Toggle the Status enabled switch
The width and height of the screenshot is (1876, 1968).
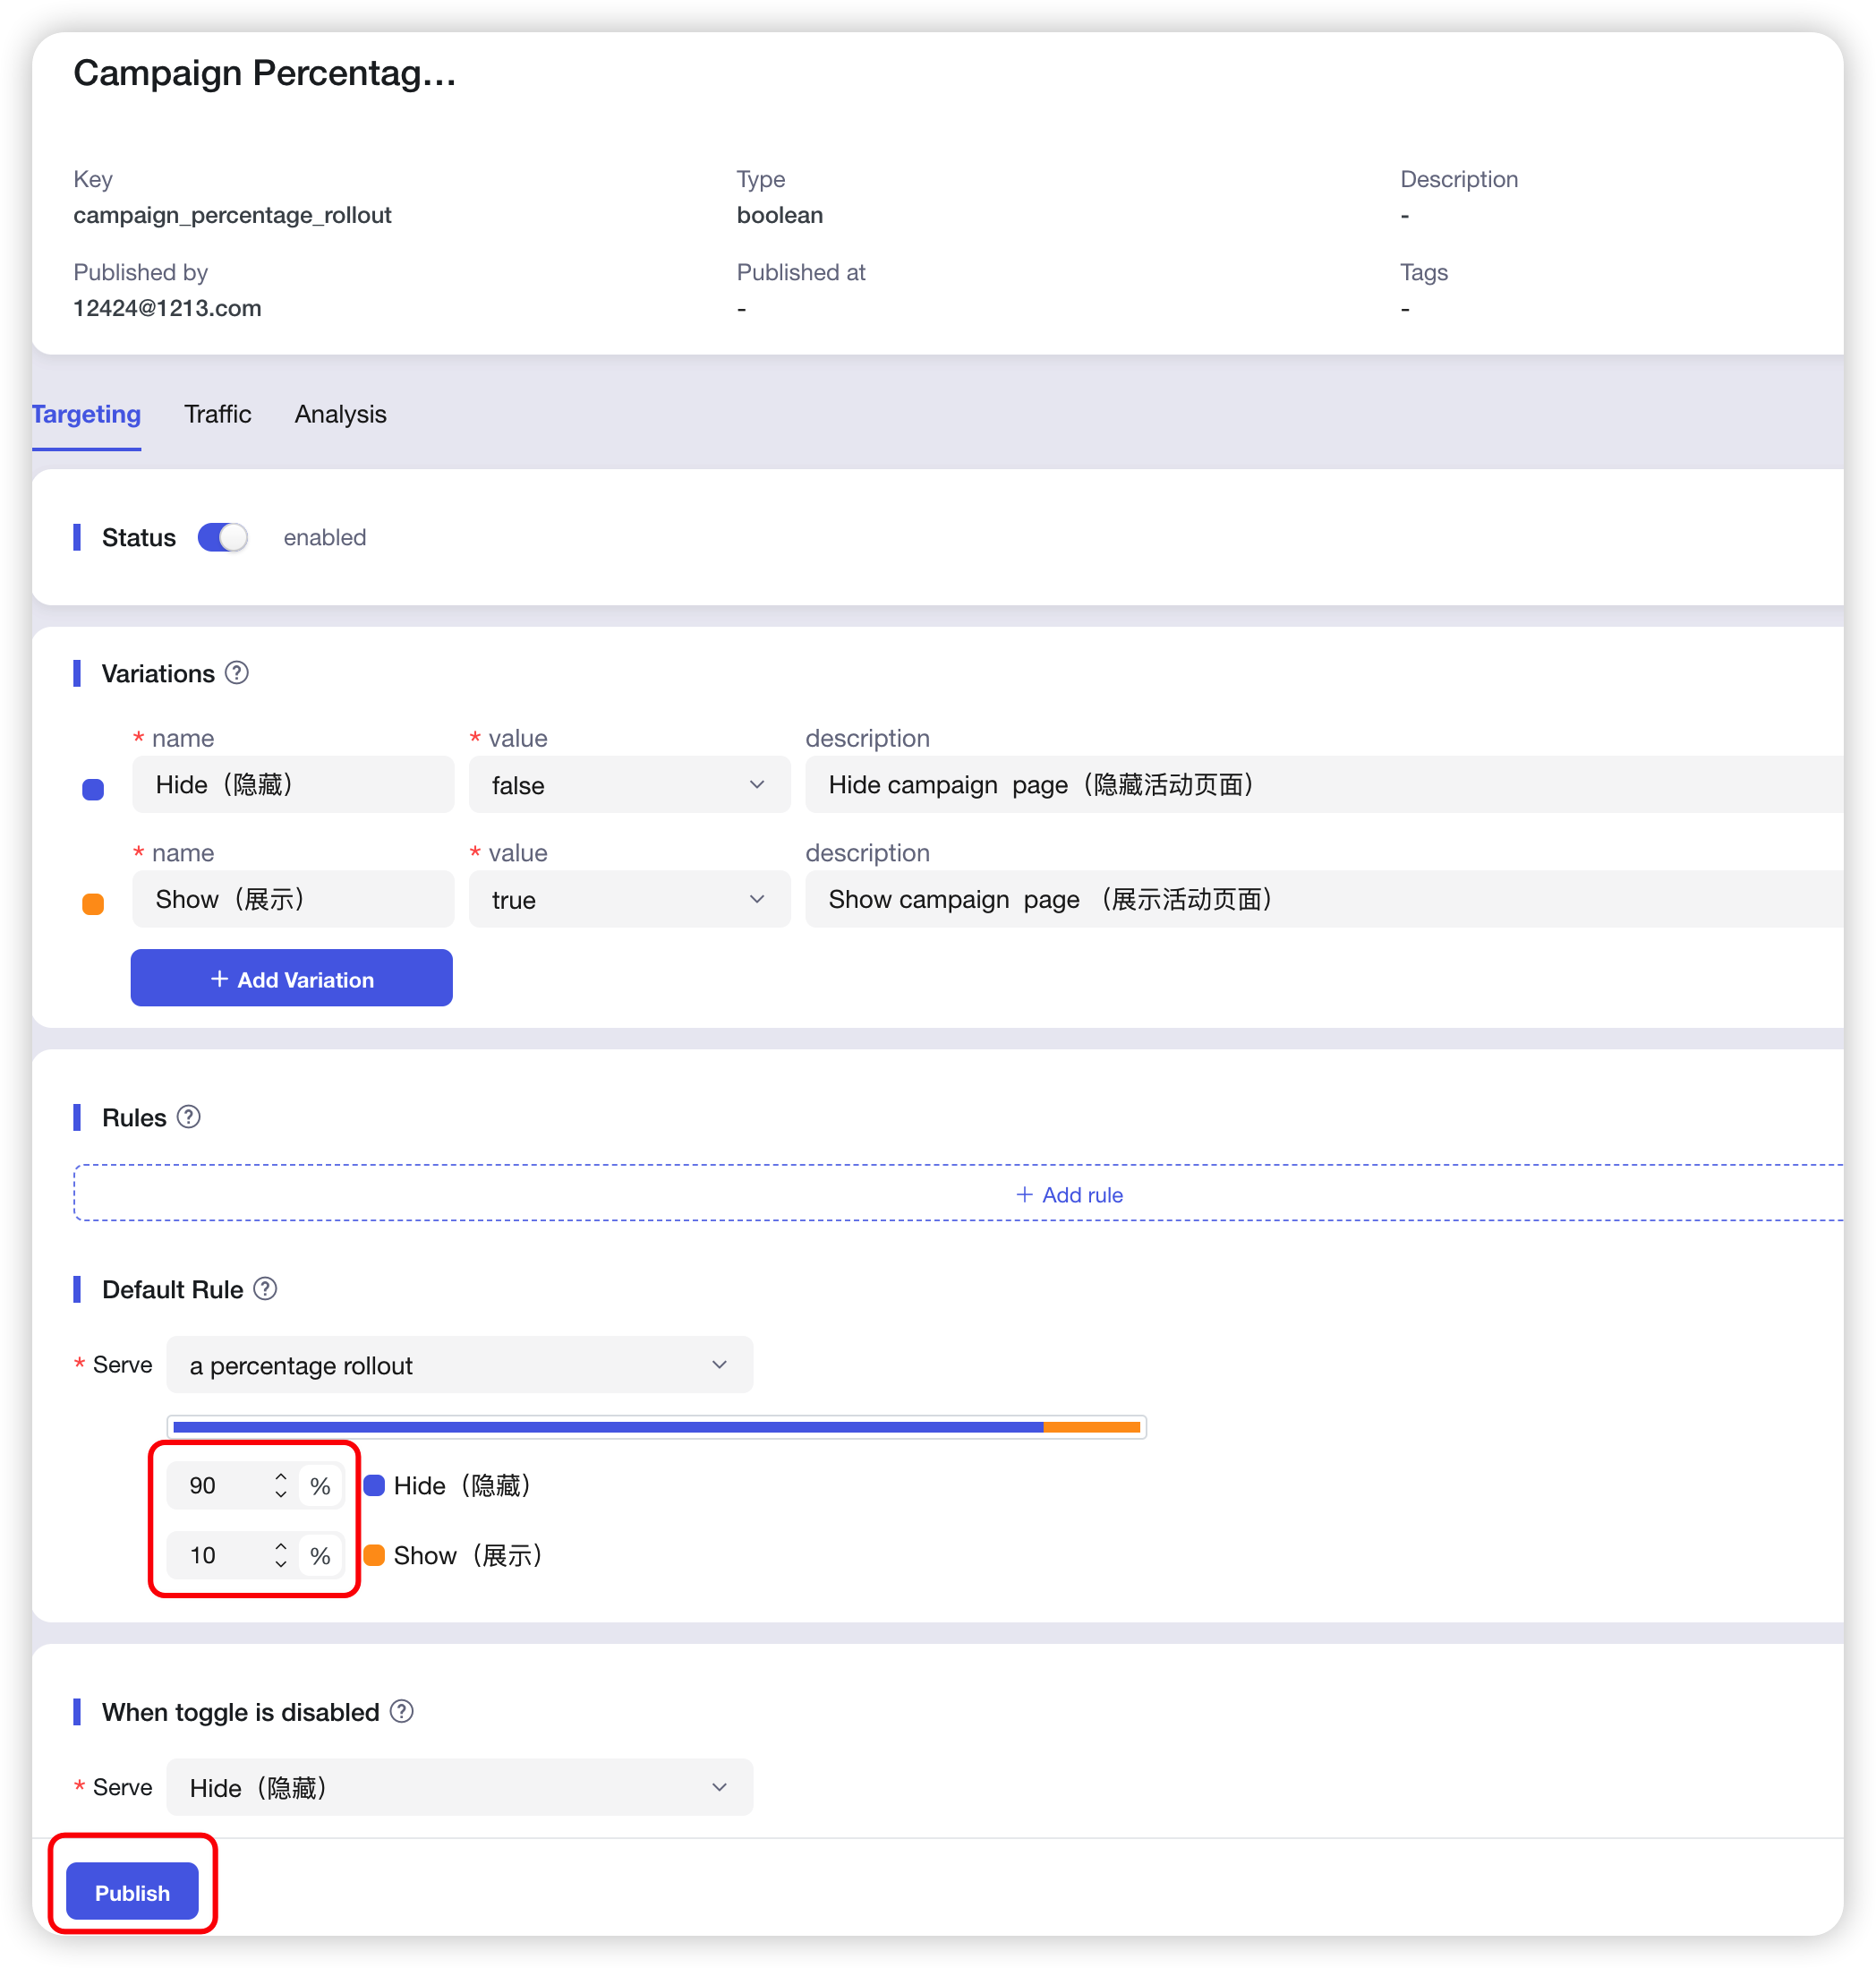(222, 537)
